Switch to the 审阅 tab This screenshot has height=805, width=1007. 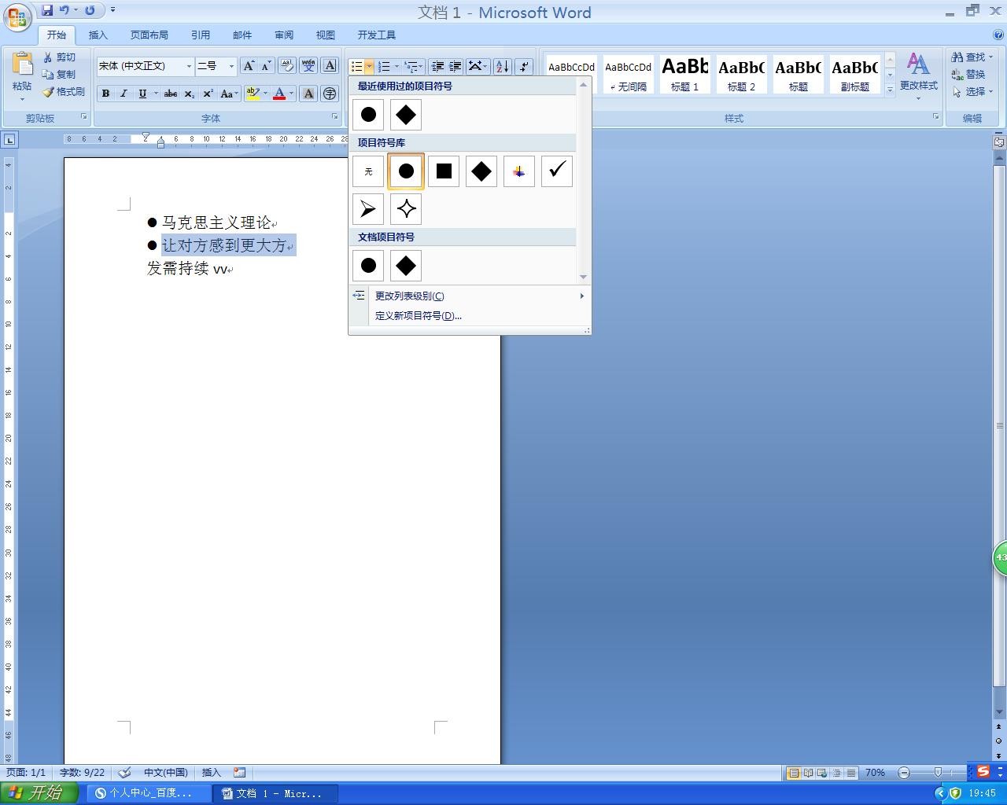(x=284, y=35)
